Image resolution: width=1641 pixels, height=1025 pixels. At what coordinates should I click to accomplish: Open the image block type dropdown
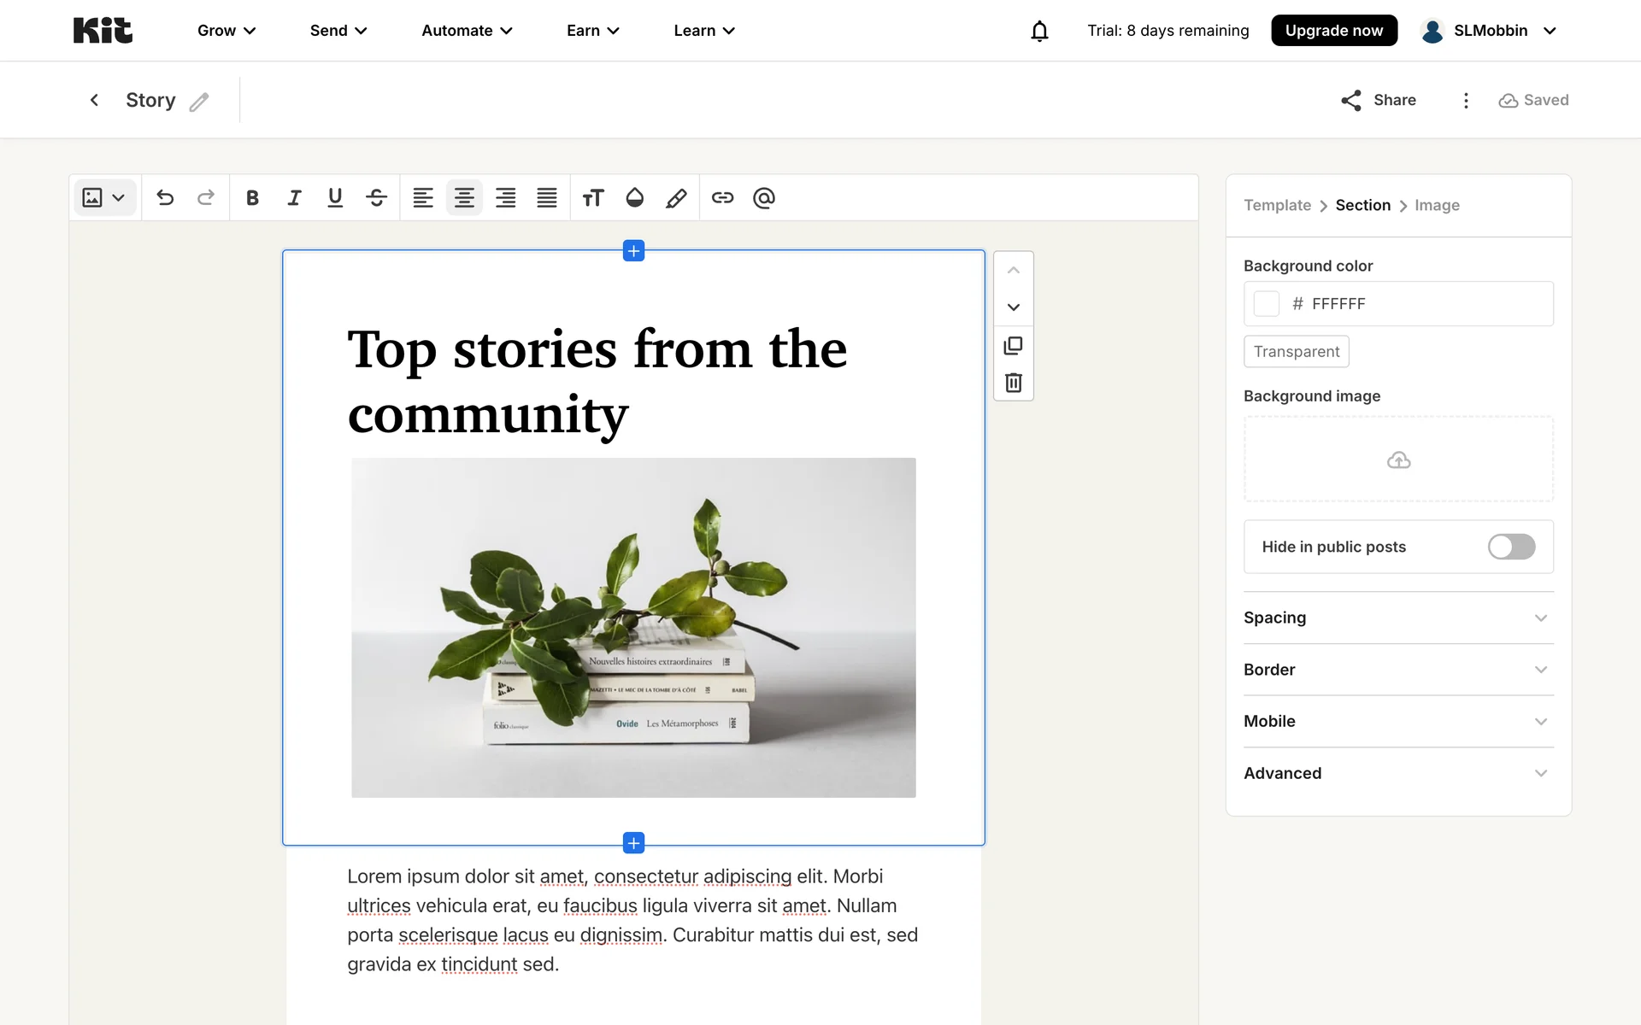(x=104, y=198)
